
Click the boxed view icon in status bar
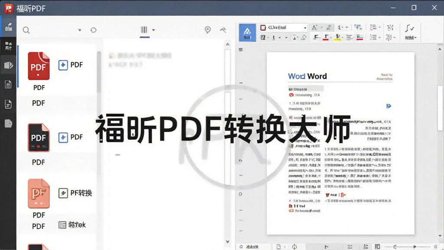pos(377,247)
